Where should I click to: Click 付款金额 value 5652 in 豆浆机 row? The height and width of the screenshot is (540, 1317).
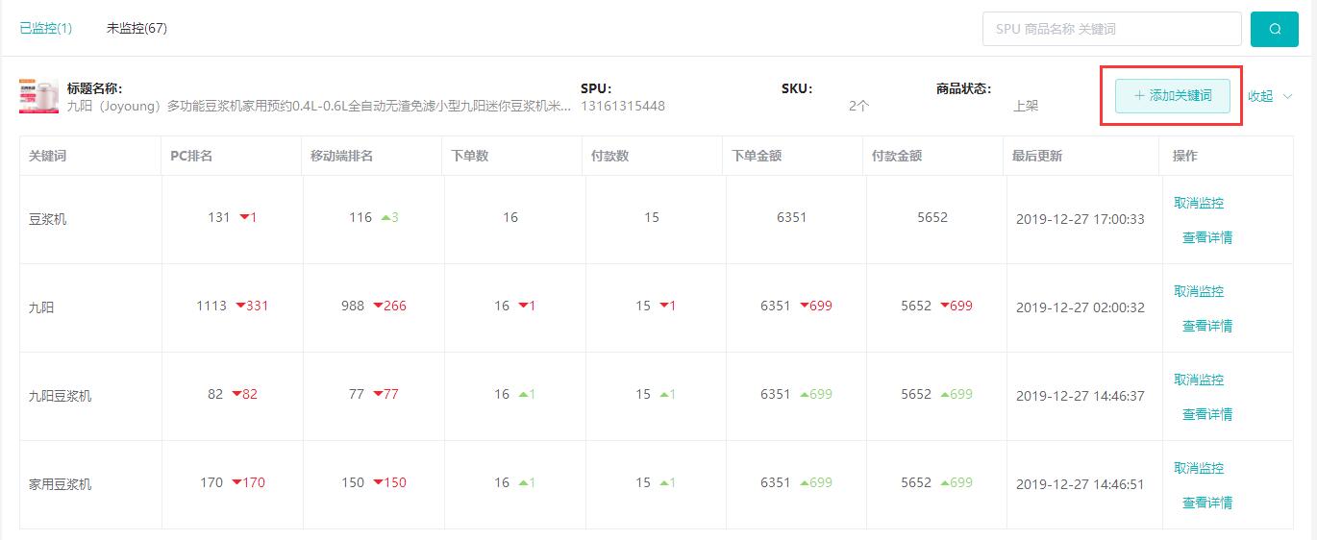pos(932,217)
